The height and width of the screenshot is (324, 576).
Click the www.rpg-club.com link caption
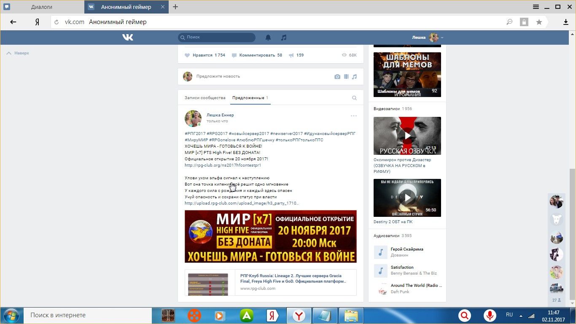[258, 289]
